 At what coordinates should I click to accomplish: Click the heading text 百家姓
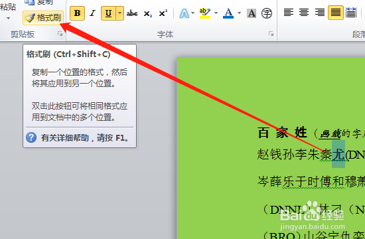[282, 133]
